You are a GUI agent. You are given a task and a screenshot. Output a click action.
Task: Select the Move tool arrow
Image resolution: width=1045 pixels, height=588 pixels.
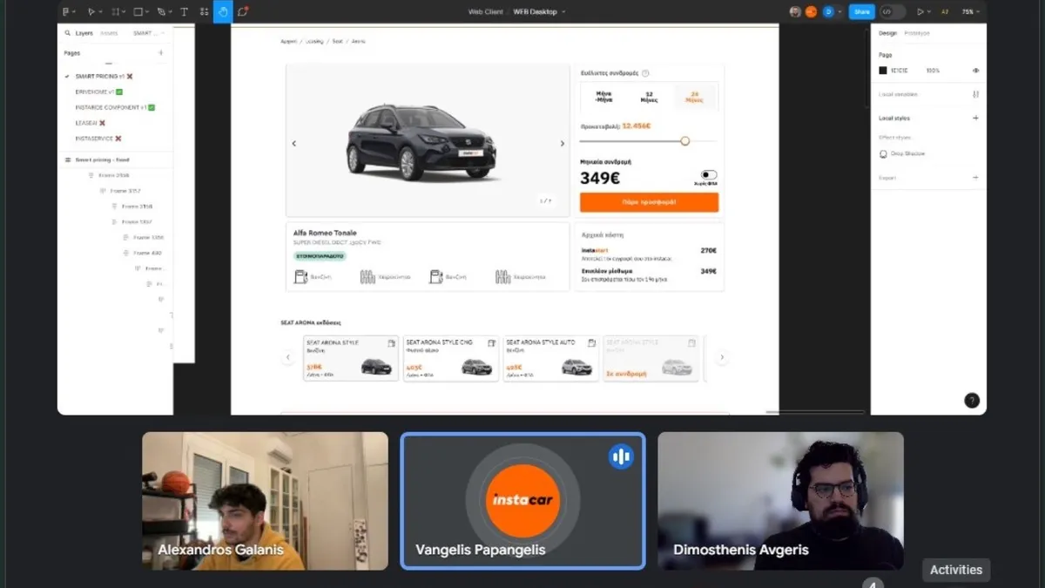click(x=91, y=11)
